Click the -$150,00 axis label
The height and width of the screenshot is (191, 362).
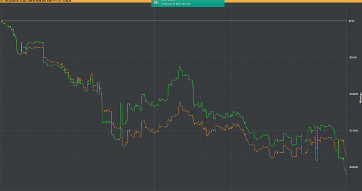point(353,130)
